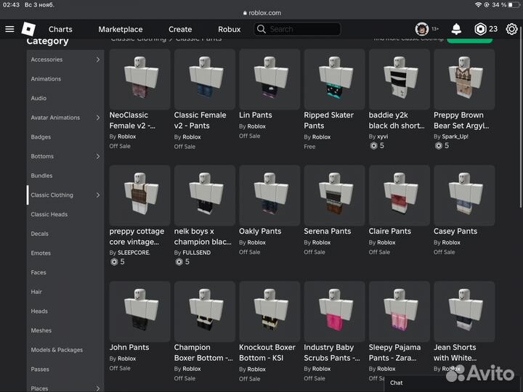This screenshot has width=523, height=392.
Task: Open the hamburger navigation menu
Action: [9, 29]
